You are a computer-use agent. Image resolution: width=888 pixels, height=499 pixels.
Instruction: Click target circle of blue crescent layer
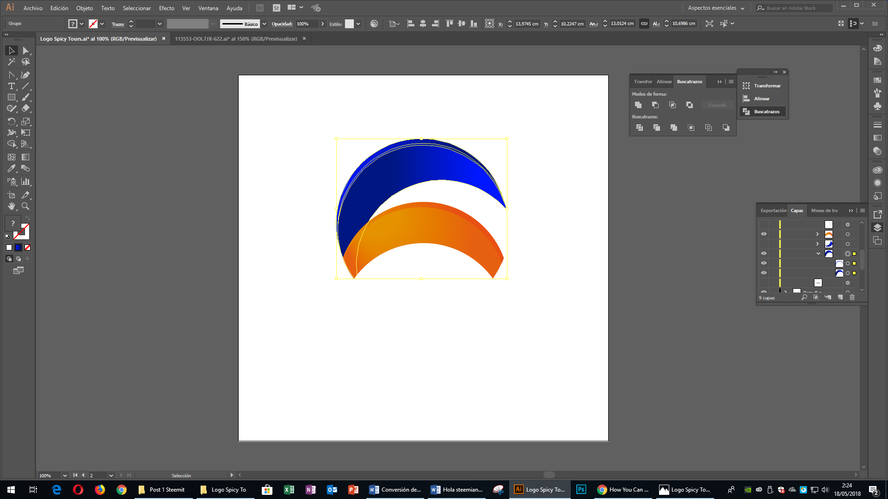848,244
